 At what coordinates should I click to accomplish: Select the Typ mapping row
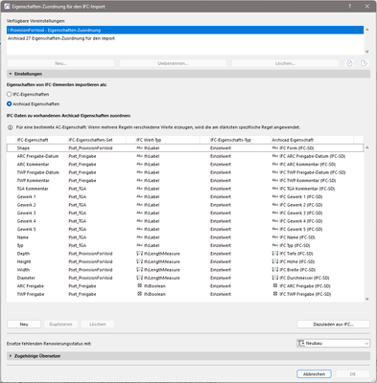pos(185,245)
